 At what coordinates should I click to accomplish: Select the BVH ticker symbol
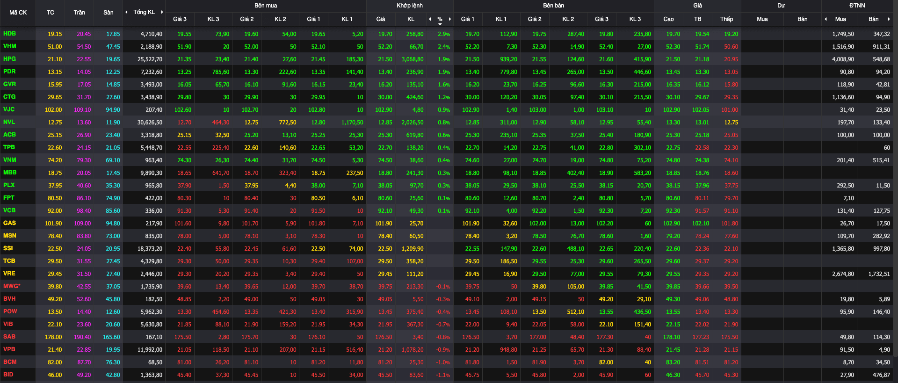tap(9, 299)
